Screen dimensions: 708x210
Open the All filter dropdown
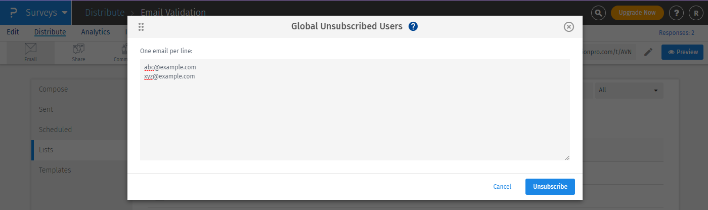click(629, 90)
